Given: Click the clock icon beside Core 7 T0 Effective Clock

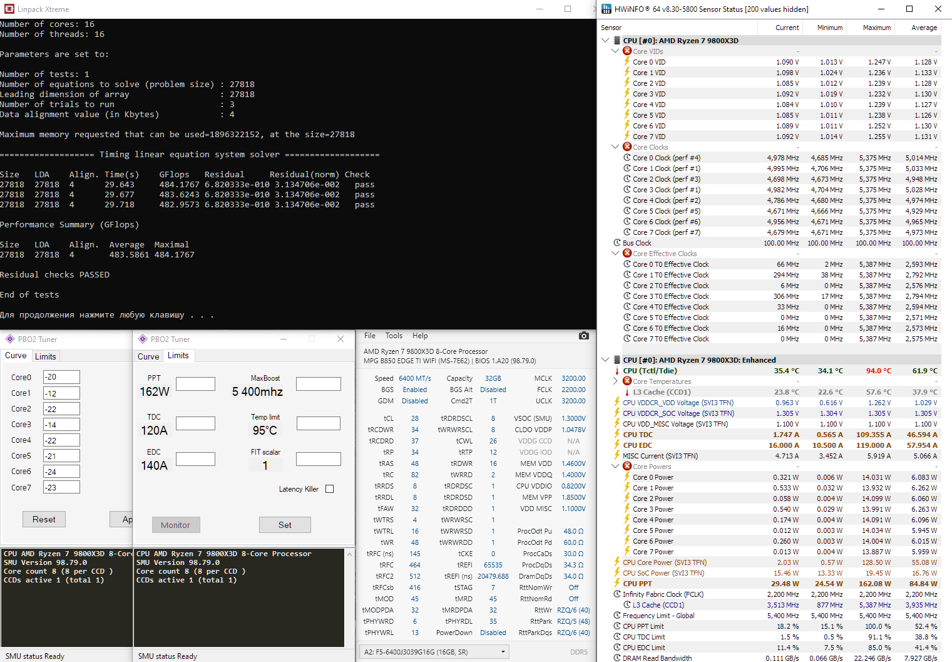Looking at the screenshot, I should pyautogui.click(x=627, y=338).
